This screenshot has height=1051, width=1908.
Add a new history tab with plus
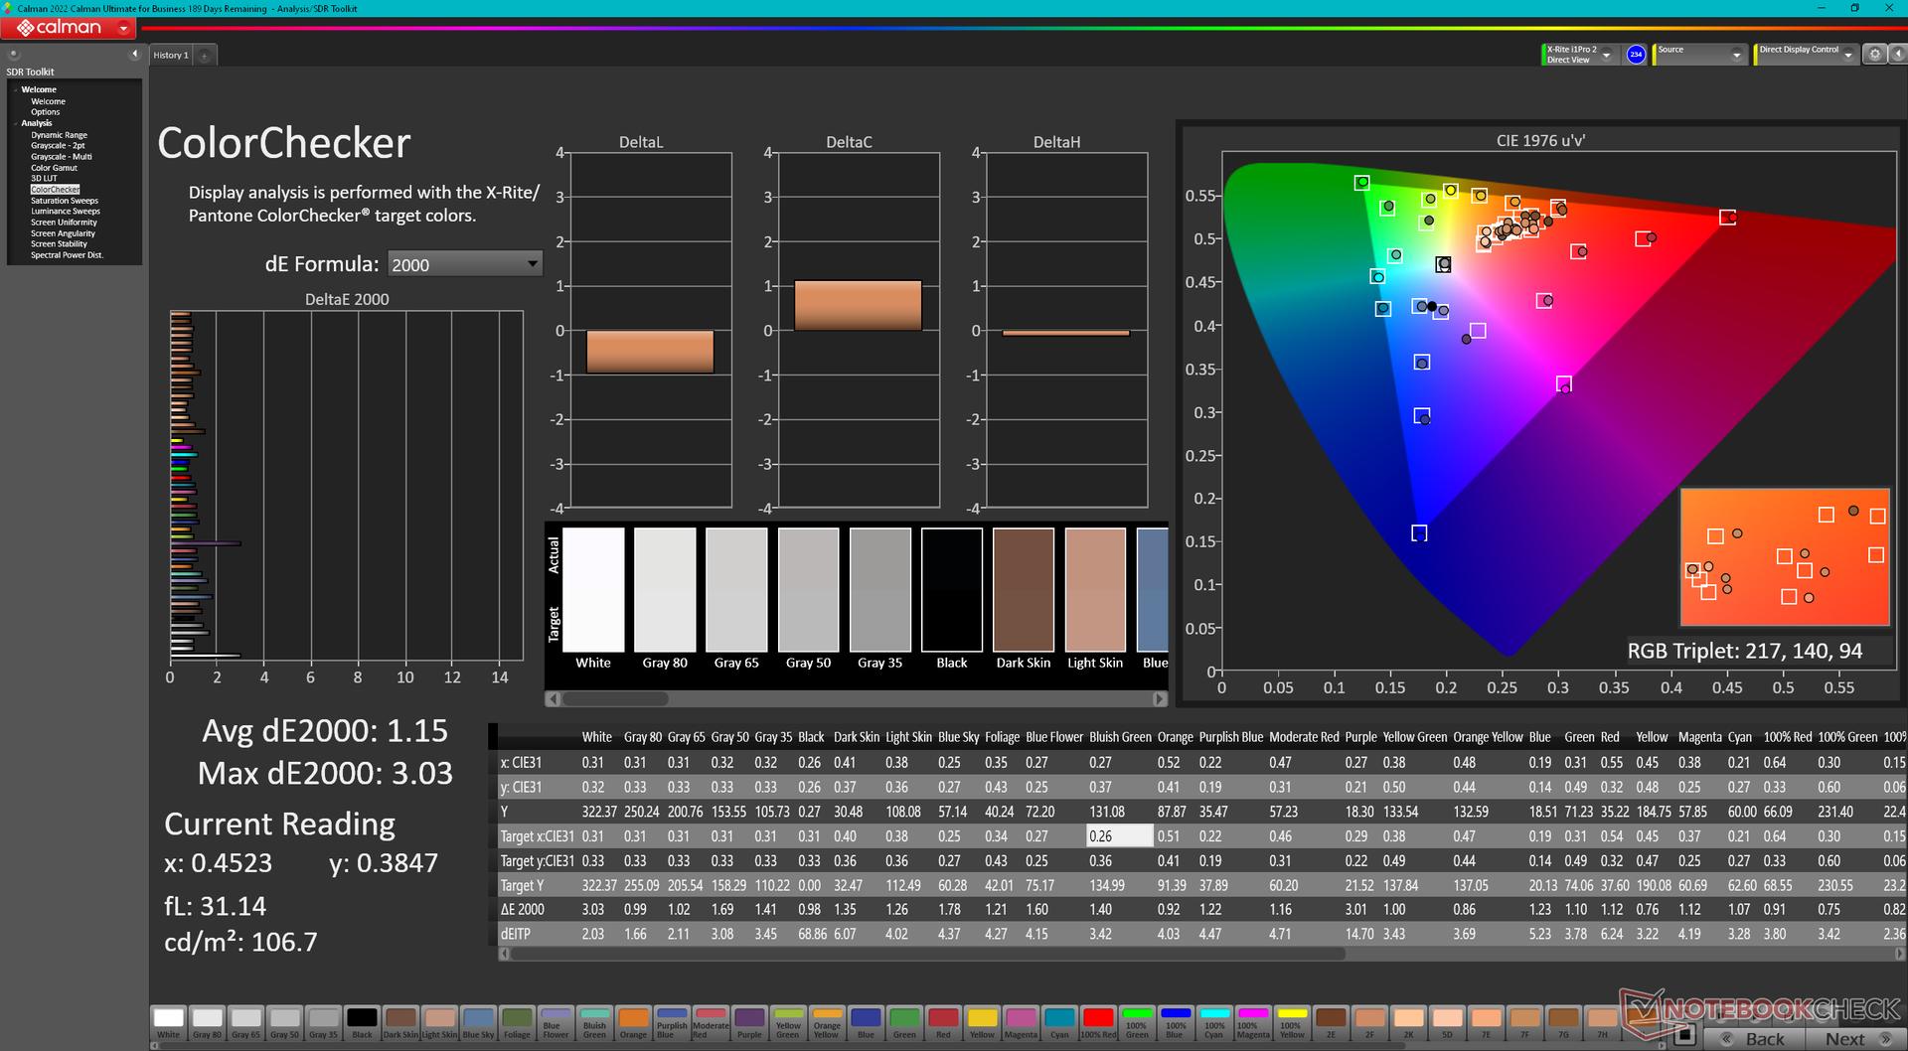coord(205,56)
